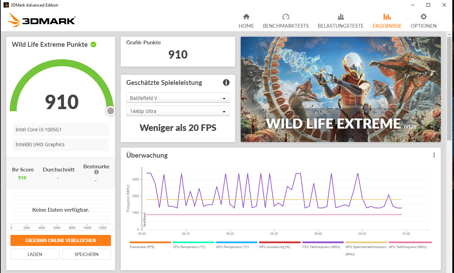The height and width of the screenshot is (273, 454).
Task: Open the 1440p Ultra resolution dropdown
Action: coord(178,111)
